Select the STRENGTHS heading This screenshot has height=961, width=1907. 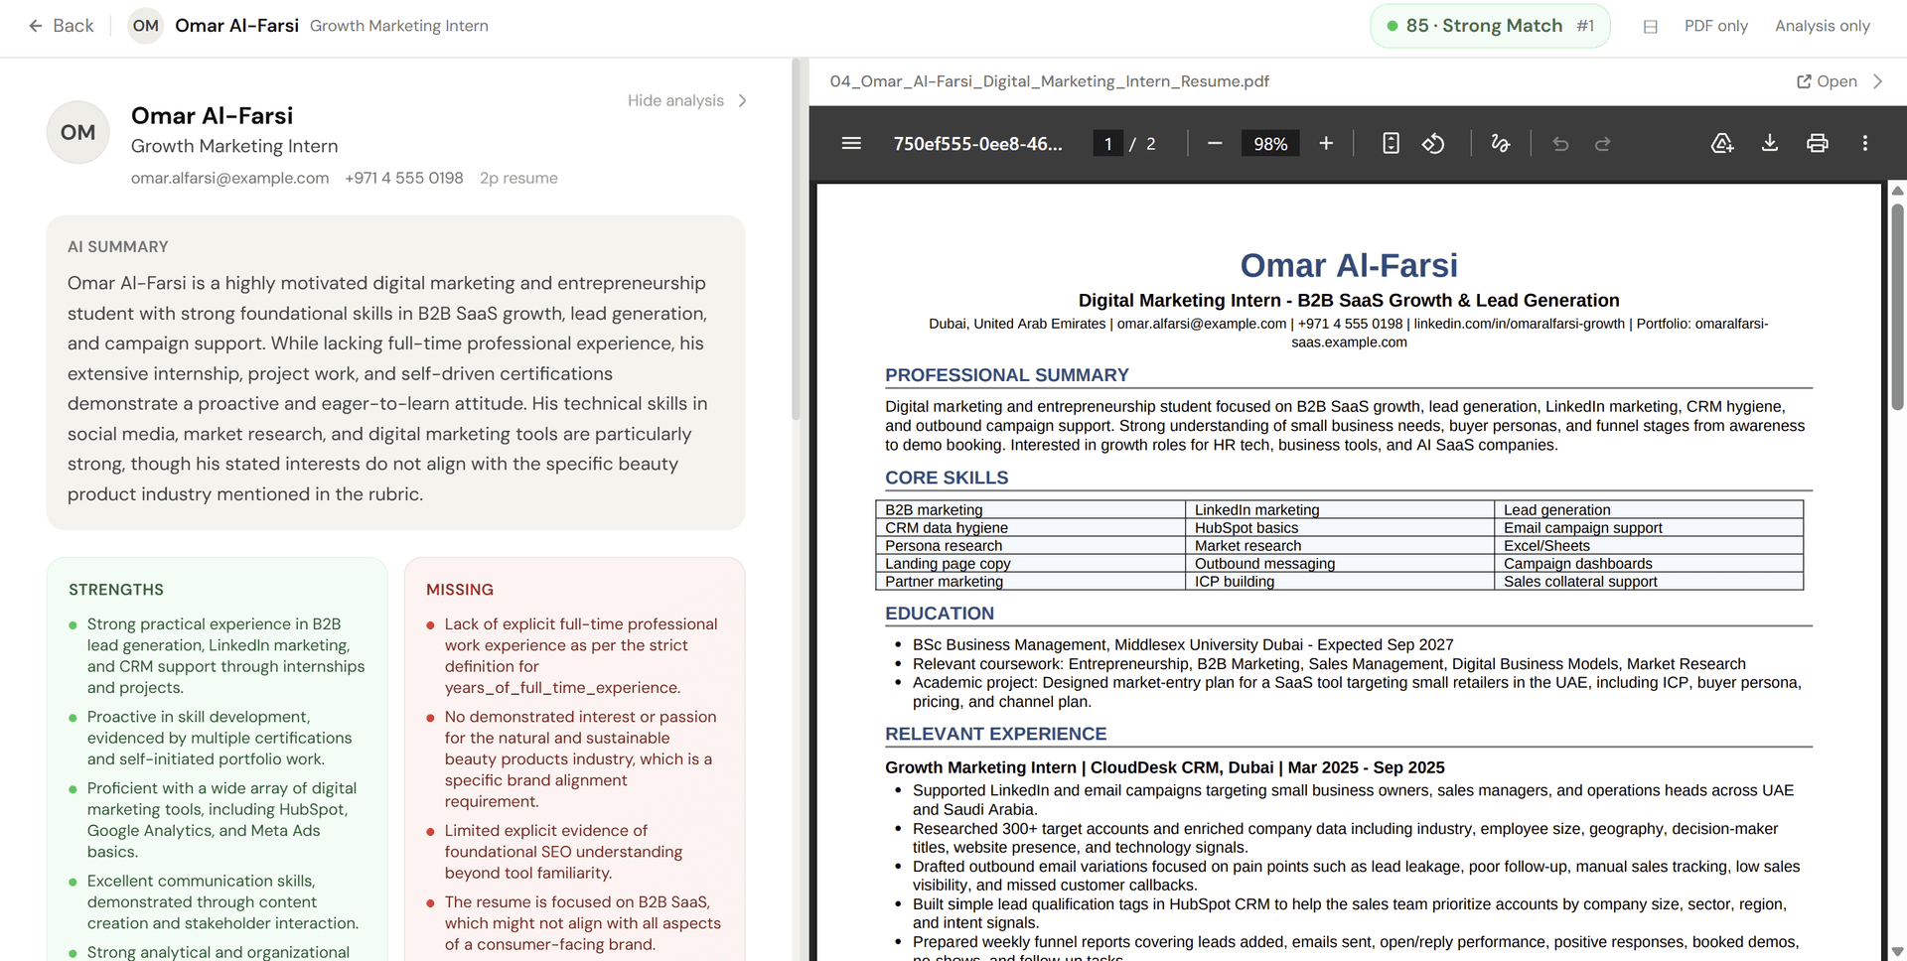[116, 590]
